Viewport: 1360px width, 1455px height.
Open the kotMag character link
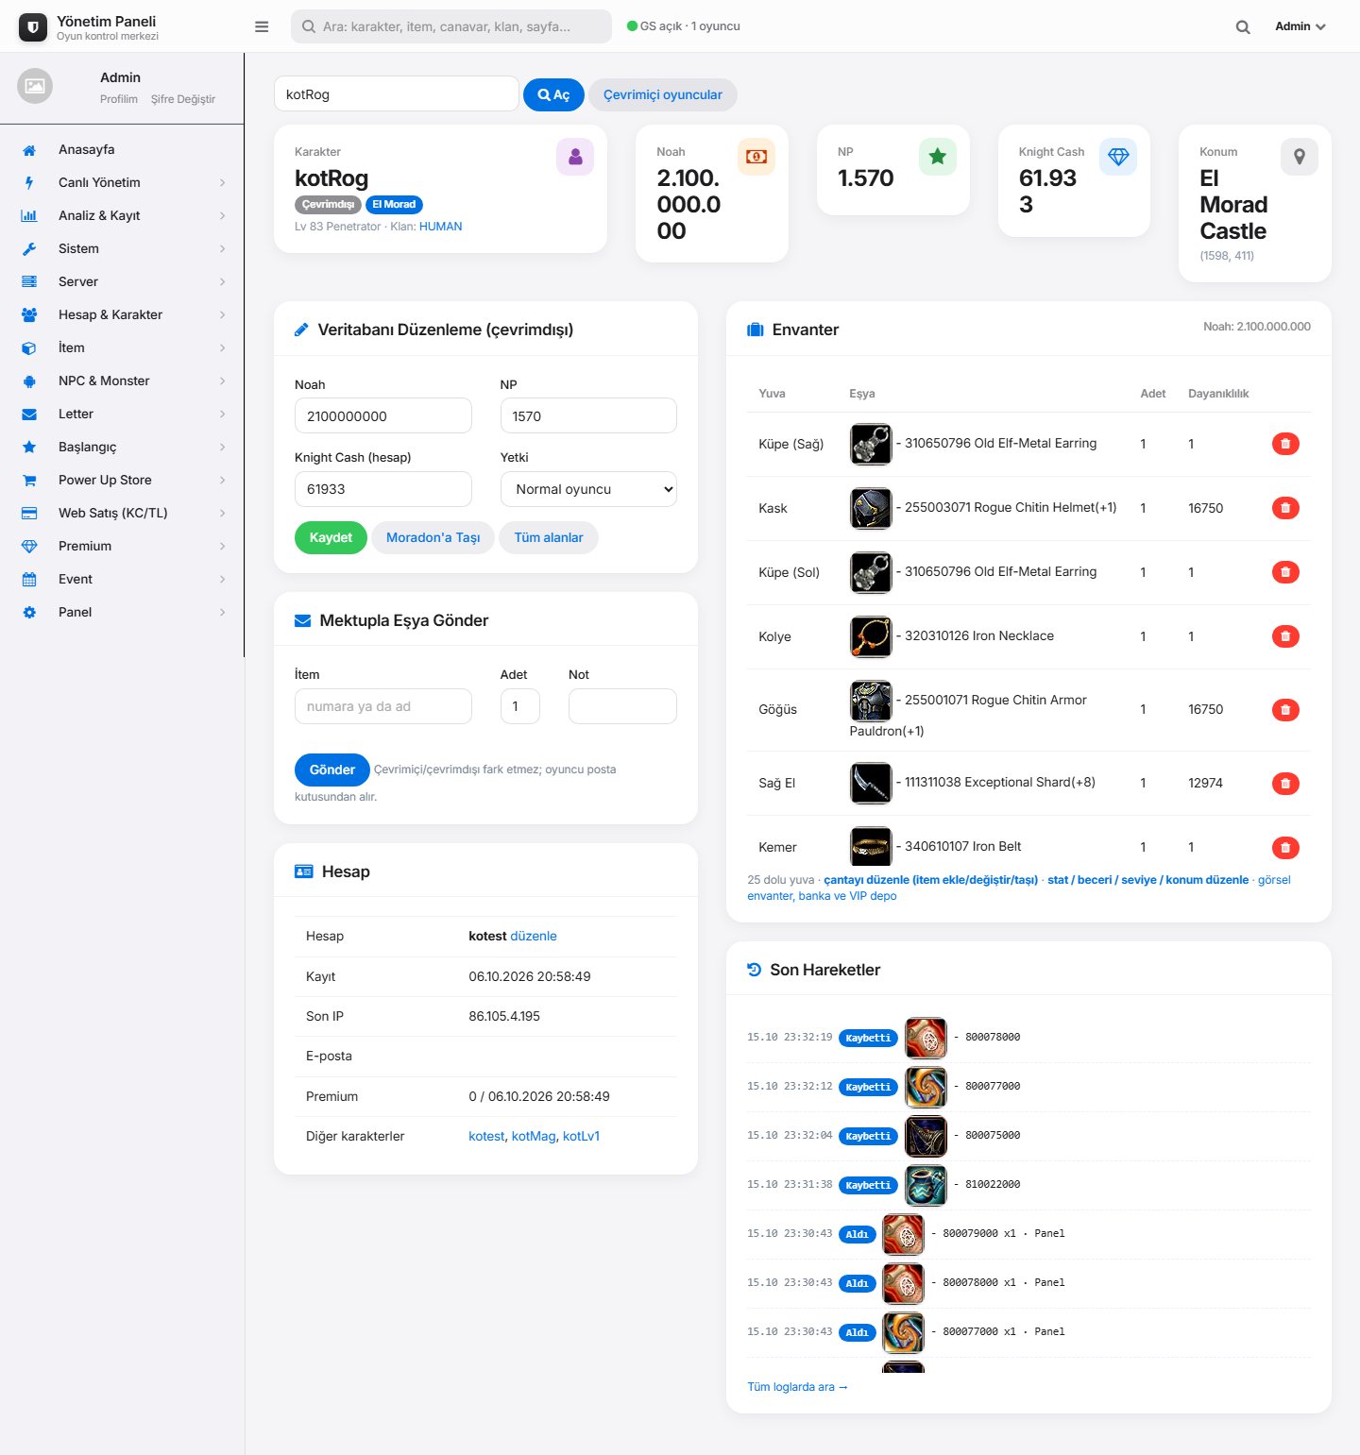(534, 1136)
